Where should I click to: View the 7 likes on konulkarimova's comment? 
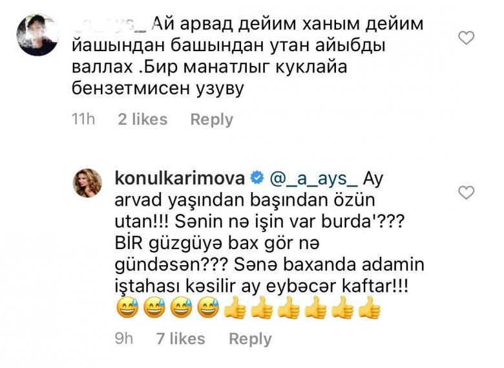coord(181,339)
